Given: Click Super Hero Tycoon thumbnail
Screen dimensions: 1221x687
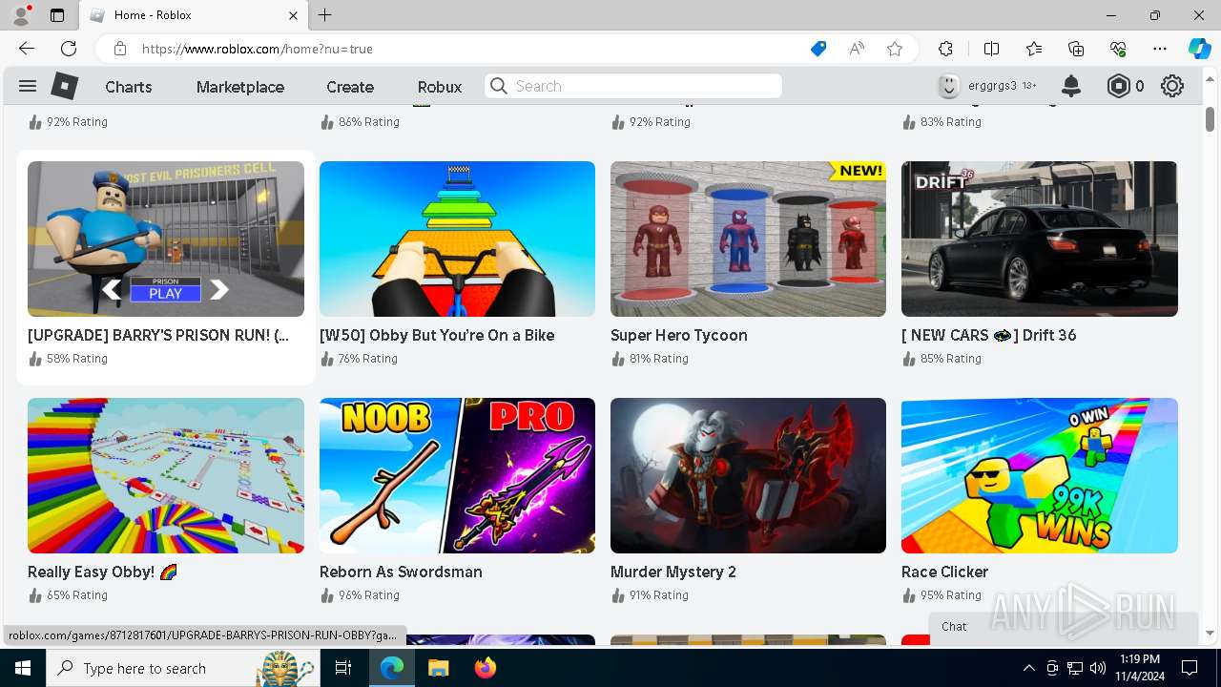Looking at the screenshot, I should coord(748,239).
